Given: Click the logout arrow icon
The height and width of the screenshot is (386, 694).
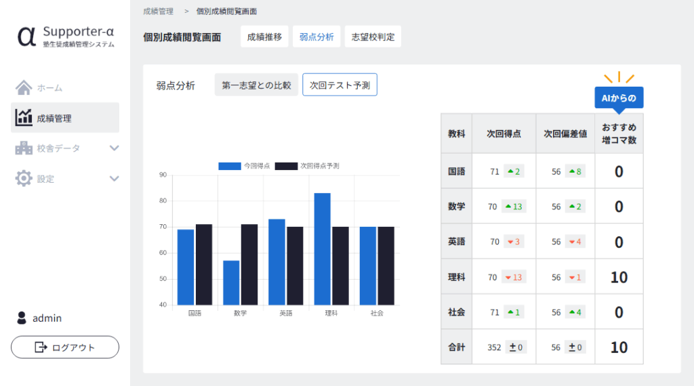Looking at the screenshot, I should pyautogui.click(x=41, y=347).
